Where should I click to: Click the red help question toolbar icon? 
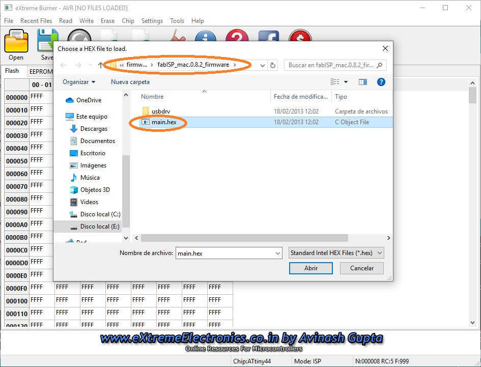point(237,35)
